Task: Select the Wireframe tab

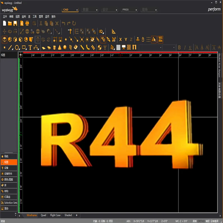Action: point(32,215)
